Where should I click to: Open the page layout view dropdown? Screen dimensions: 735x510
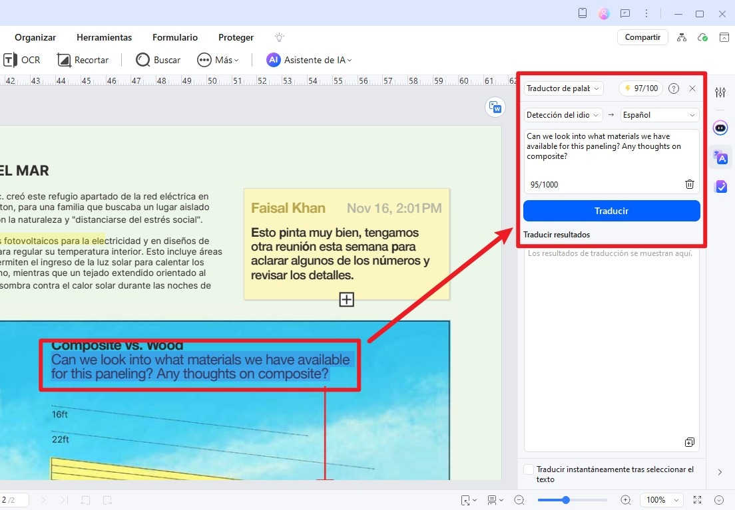[495, 500]
